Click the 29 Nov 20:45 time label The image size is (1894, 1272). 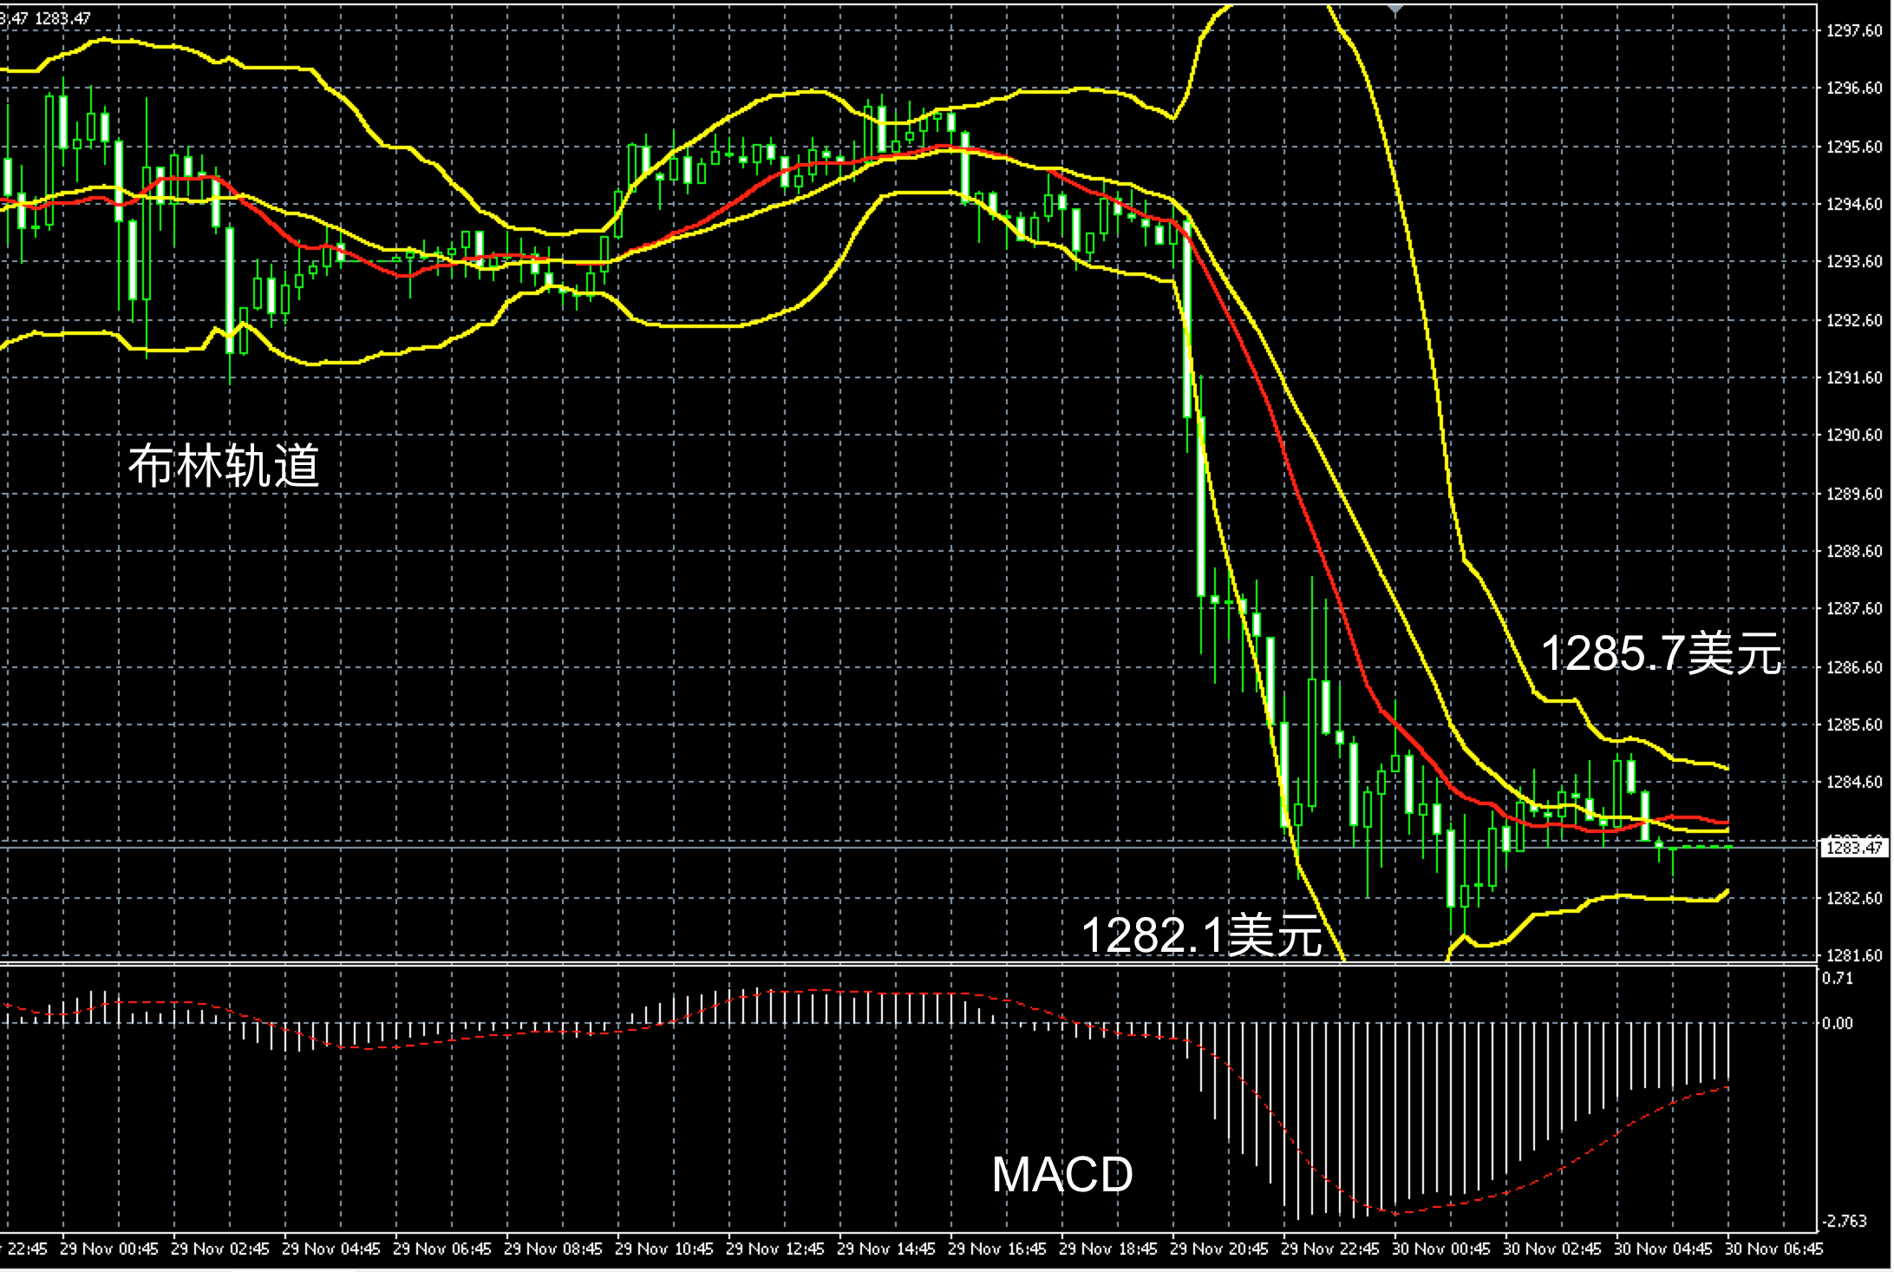click(1218, 1249)
